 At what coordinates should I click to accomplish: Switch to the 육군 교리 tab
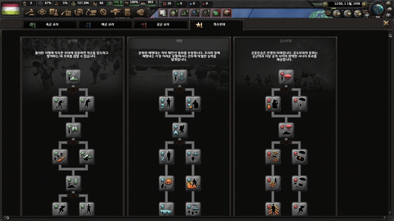click(x=44, y=25)
